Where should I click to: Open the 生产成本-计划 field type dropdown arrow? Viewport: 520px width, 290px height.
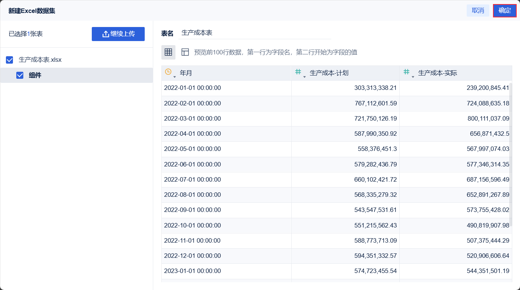(304, 77)
